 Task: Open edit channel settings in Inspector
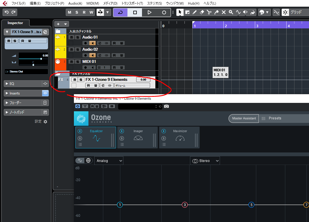pos(45,32)
